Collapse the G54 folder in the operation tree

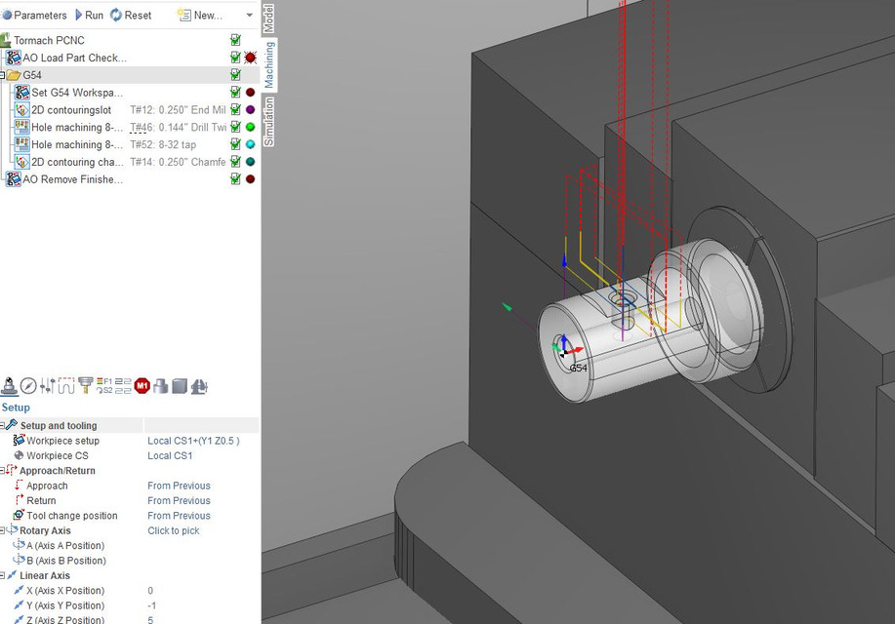click(4, 74)
